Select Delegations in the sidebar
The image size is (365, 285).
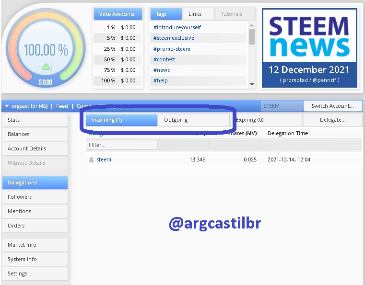click(35, 182)
